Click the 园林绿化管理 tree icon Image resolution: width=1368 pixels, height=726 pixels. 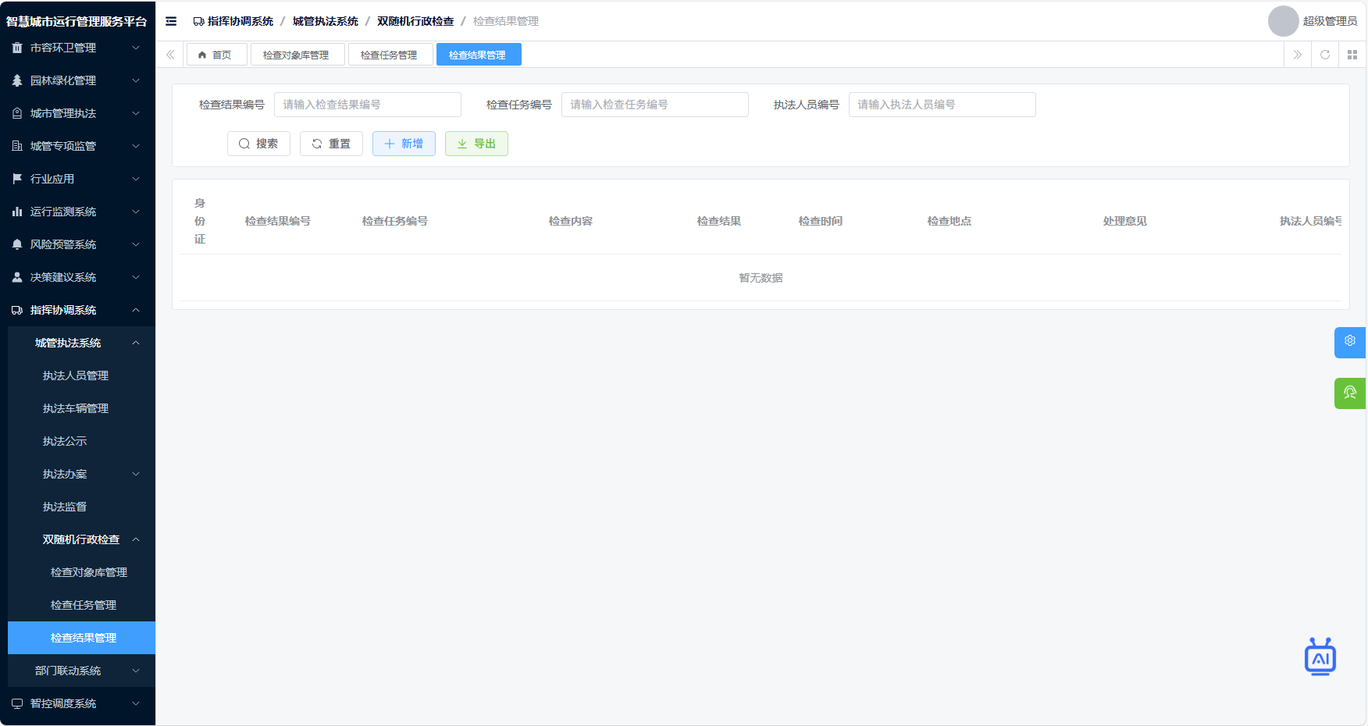[17, 80]
